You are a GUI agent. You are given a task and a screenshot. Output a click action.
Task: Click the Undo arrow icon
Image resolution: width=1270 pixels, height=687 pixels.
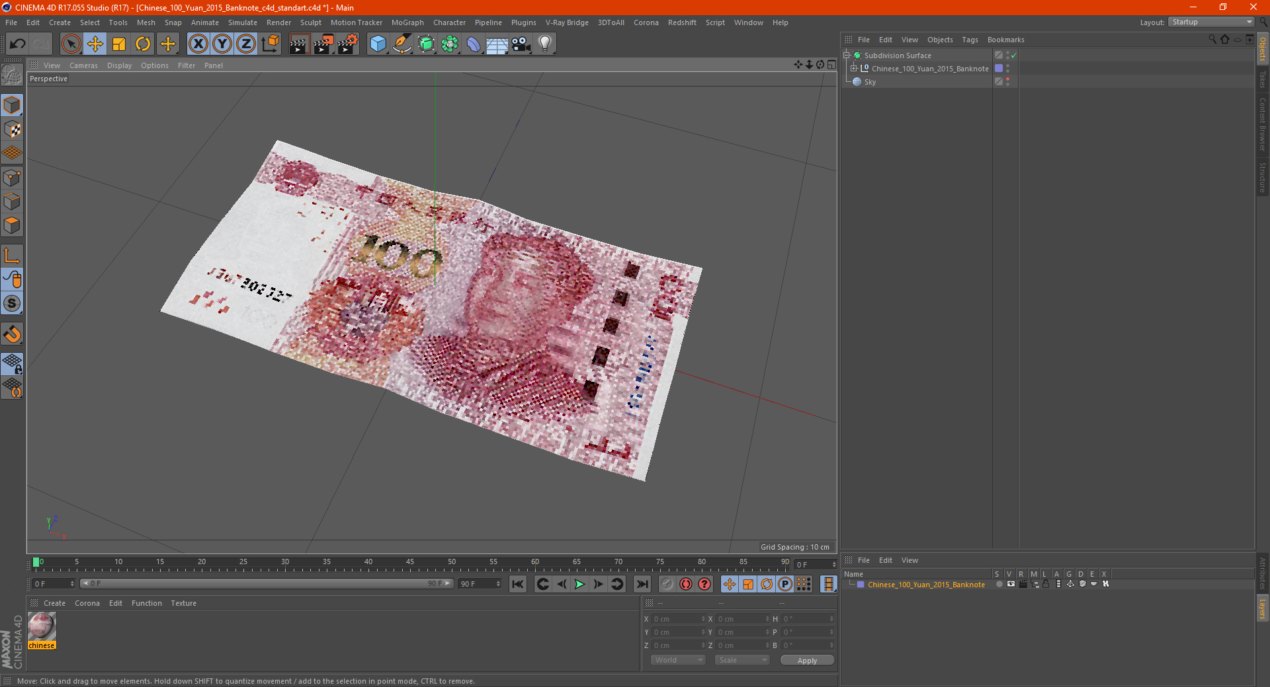pos(18,44)
